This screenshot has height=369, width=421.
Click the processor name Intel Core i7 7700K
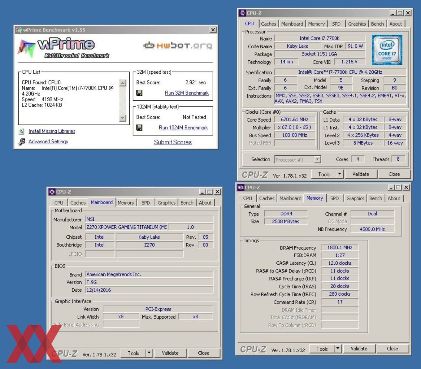[319, 38]
